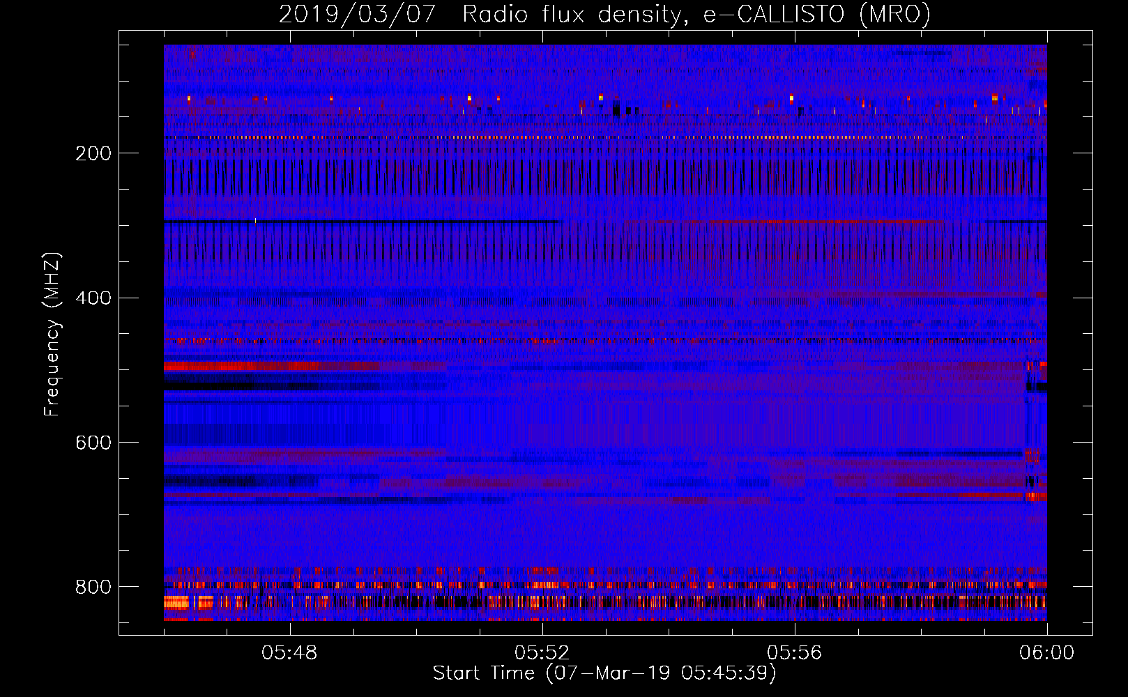This screenshot has height=697, width=1128.
Task: Select the '600' frequency axis label
Action: [x=93, y=443]
